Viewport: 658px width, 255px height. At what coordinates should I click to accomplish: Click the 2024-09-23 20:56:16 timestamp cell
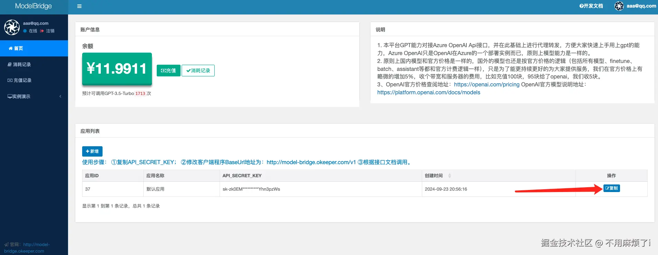(x=499, y=189)
